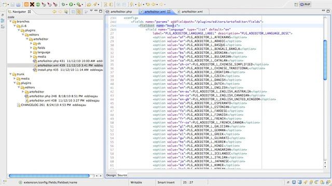Viewport: 332px width, 186px height.
Task: Open the New dropdown arrow
Action: coord(8,5)
